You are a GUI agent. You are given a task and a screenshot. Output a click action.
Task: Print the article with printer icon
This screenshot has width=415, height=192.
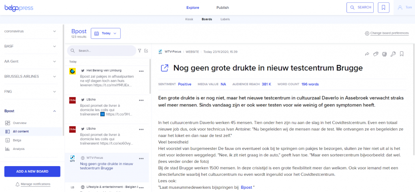(385, 54)
